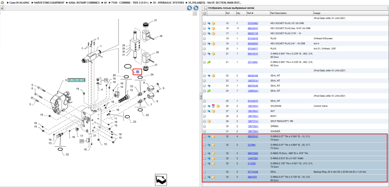
Task: Collapse the parts list splitter handle
Action: click(x=201, y=97)
